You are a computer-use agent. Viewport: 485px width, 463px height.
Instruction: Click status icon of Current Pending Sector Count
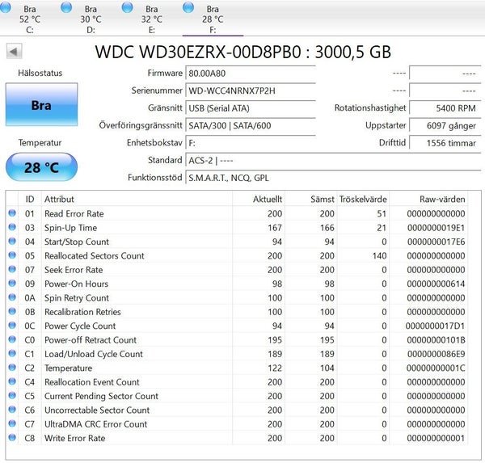coord(12,395)
